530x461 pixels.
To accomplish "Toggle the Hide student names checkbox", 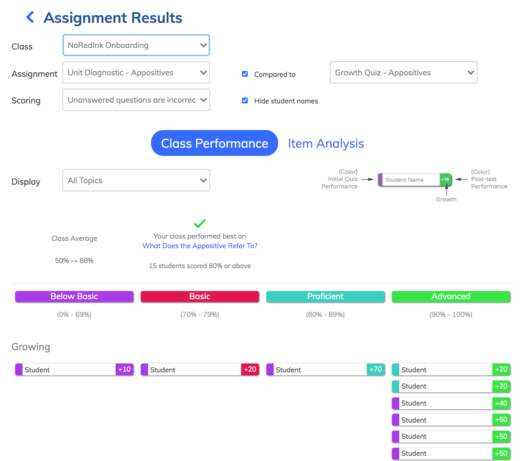I will (x=245, y=100).
